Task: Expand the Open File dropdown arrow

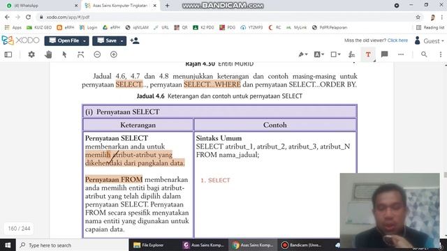Action: click(x=85, y=41)
